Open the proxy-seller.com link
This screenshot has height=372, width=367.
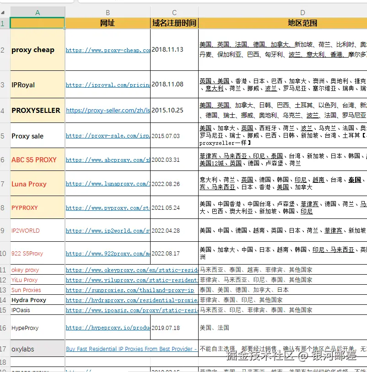coord(108,110)
